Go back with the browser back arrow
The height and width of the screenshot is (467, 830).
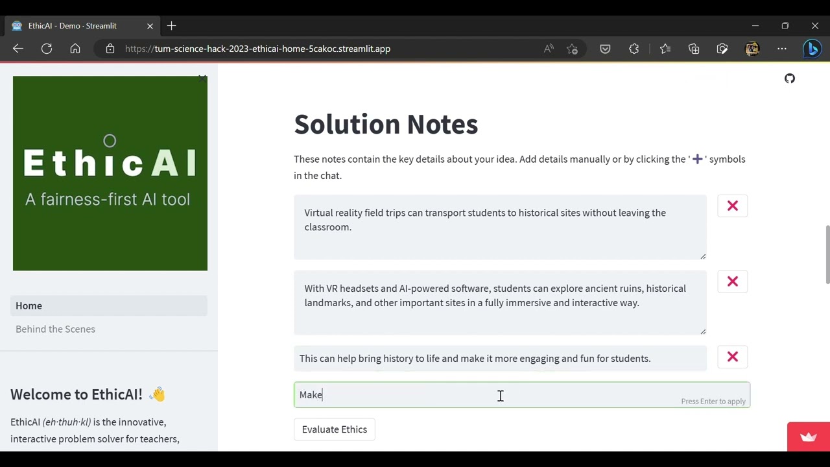[18, 49]
